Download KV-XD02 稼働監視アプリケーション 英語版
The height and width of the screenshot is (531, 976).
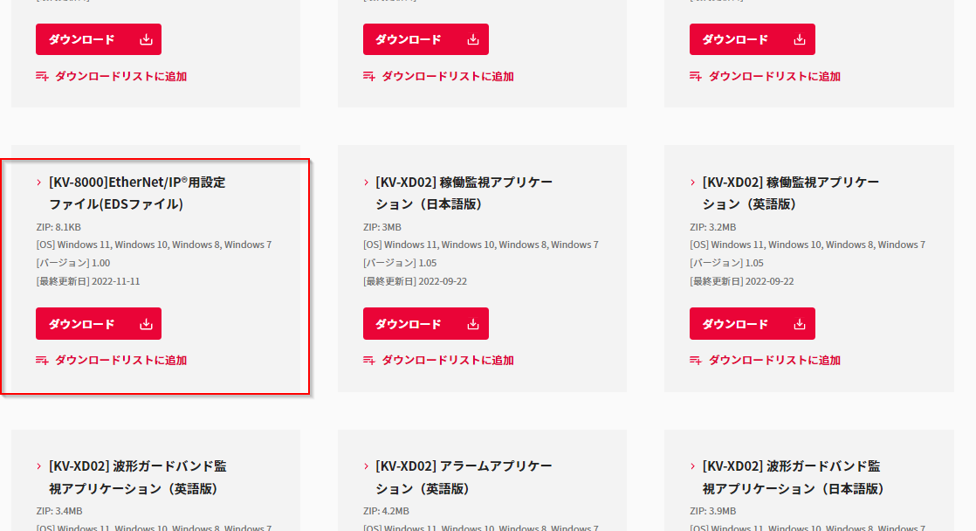pyautogui.click(x=752, y=324)
